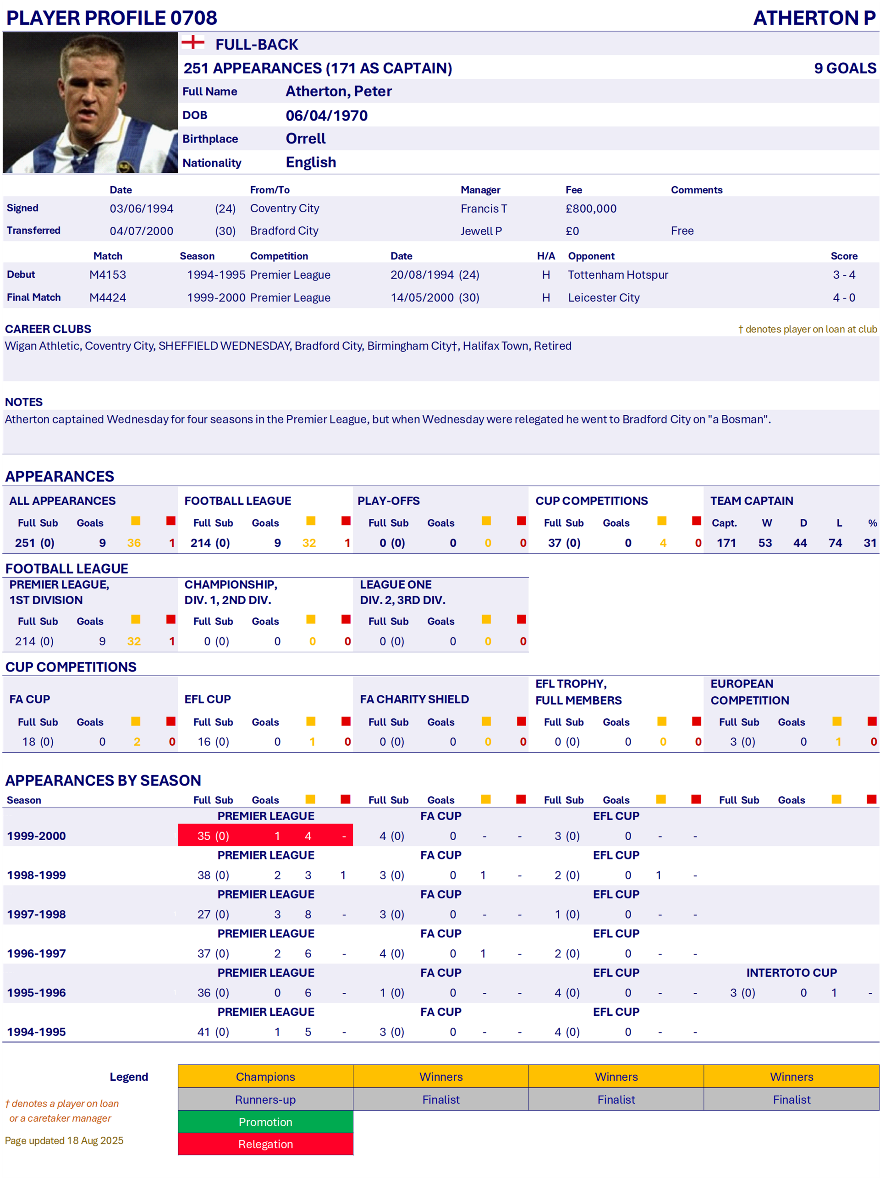Select final match number M4424
880x1178 pixels.
[108, 297]
